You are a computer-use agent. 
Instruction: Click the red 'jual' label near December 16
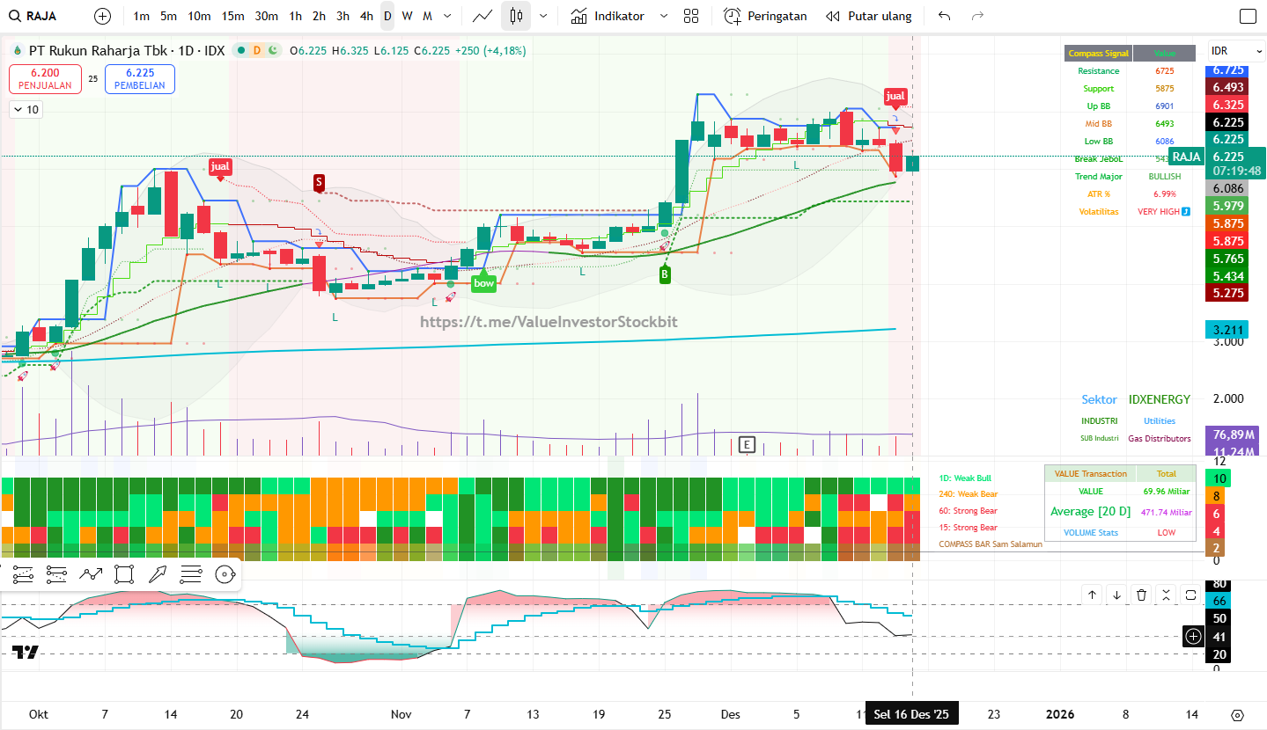coord(895,96)
